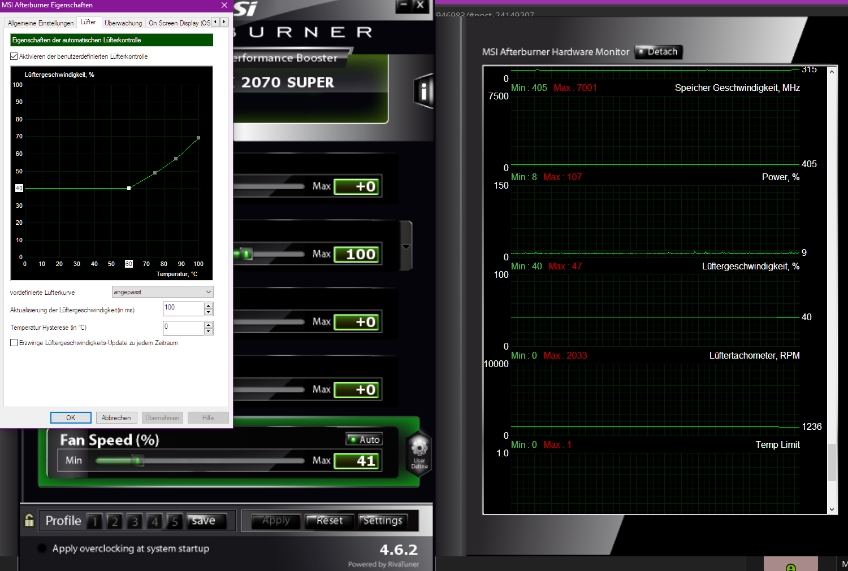Select the top fan curve node at 100°C
This screenshot has height=571, width=848.
(198, 138)
